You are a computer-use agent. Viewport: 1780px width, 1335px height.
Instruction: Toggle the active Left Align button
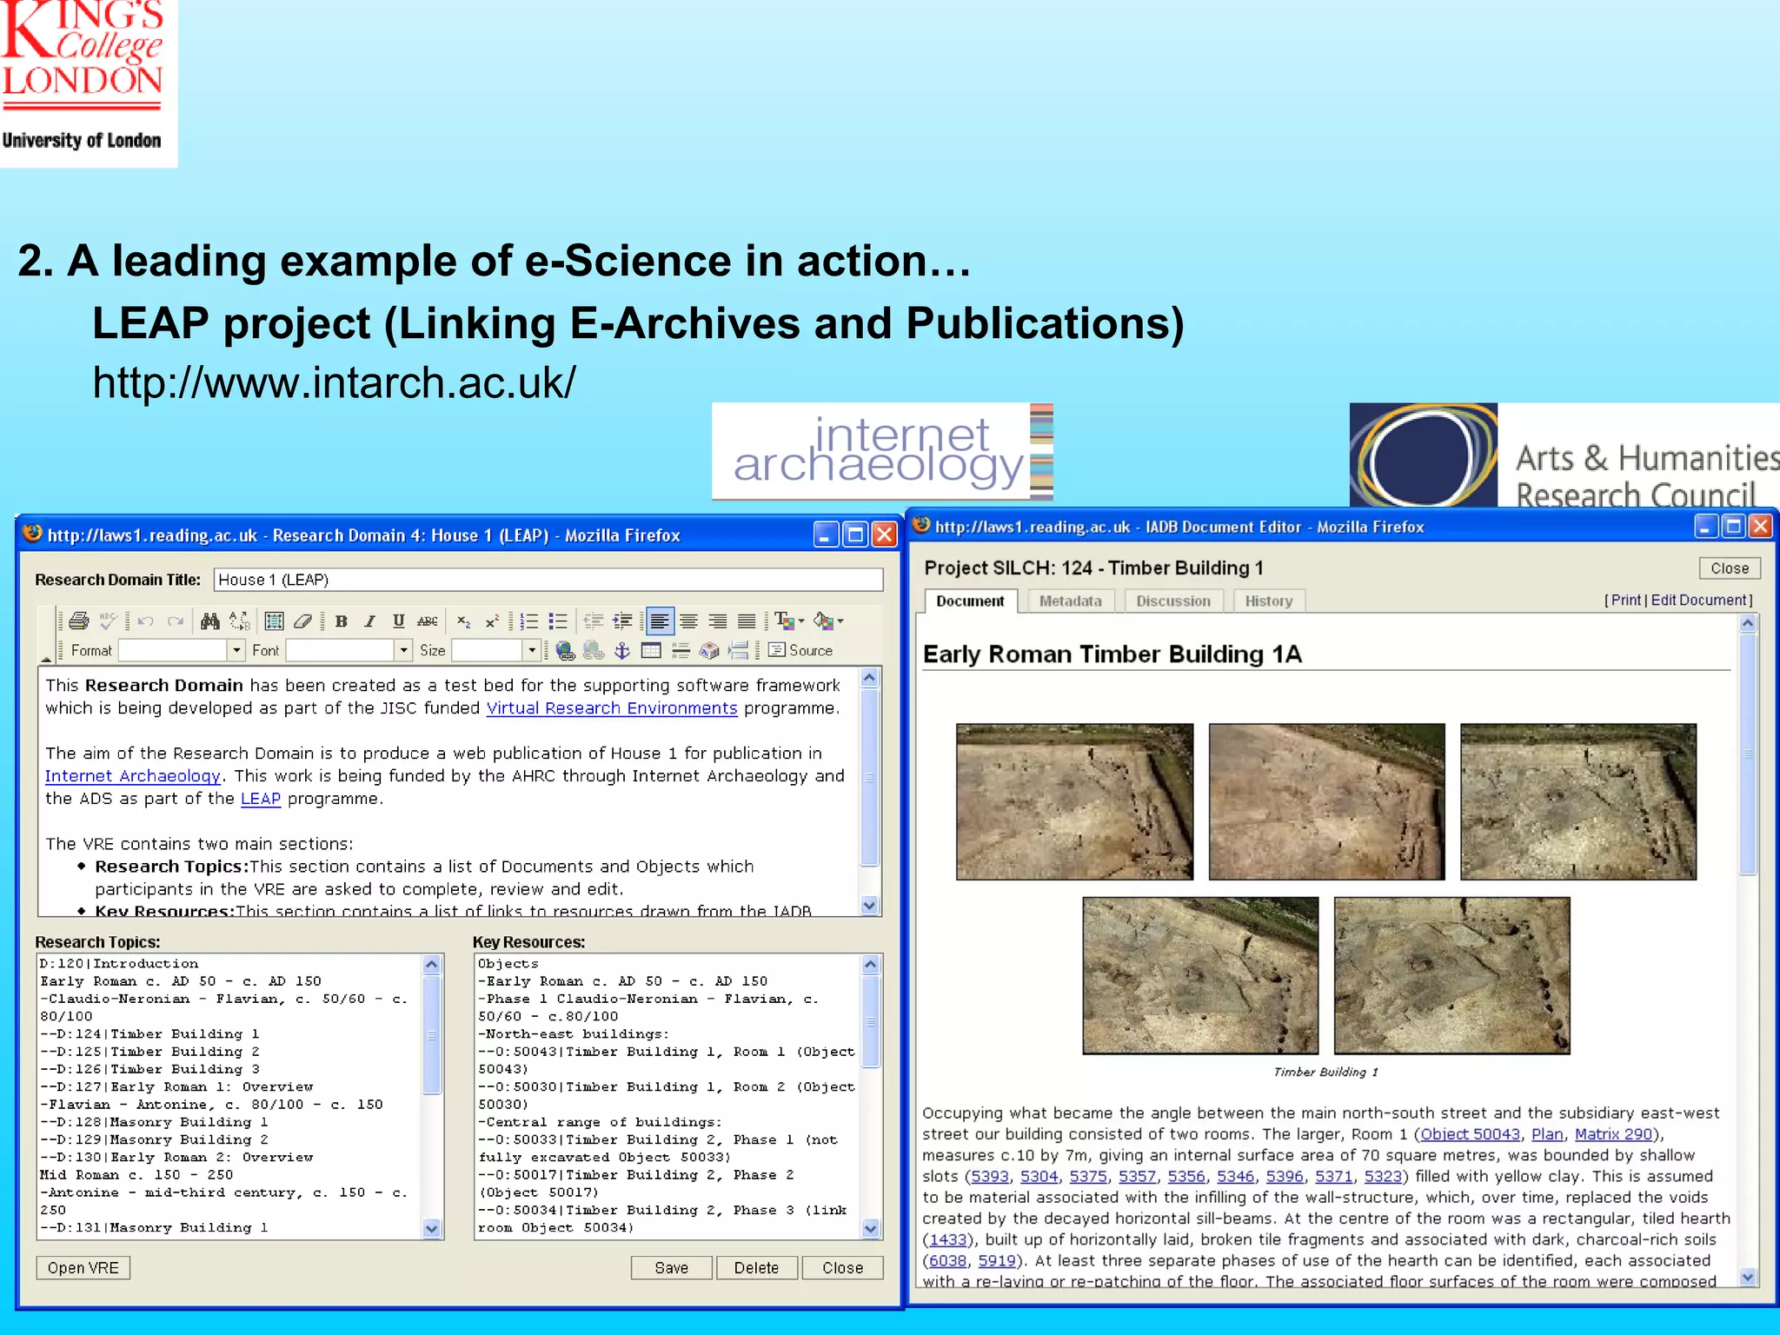(x=660, y=621)
